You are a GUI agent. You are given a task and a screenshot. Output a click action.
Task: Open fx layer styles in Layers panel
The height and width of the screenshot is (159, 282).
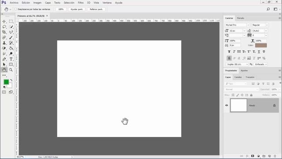247,156
